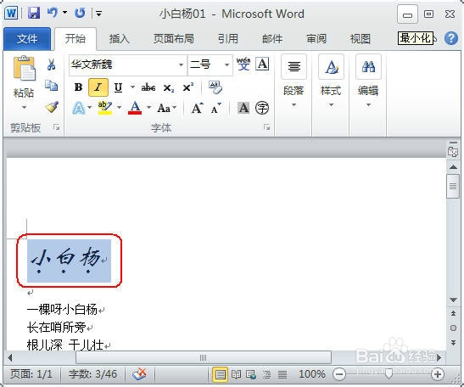
Task: Click the 华文新魏 font name box
Action: tap(123, 64)
